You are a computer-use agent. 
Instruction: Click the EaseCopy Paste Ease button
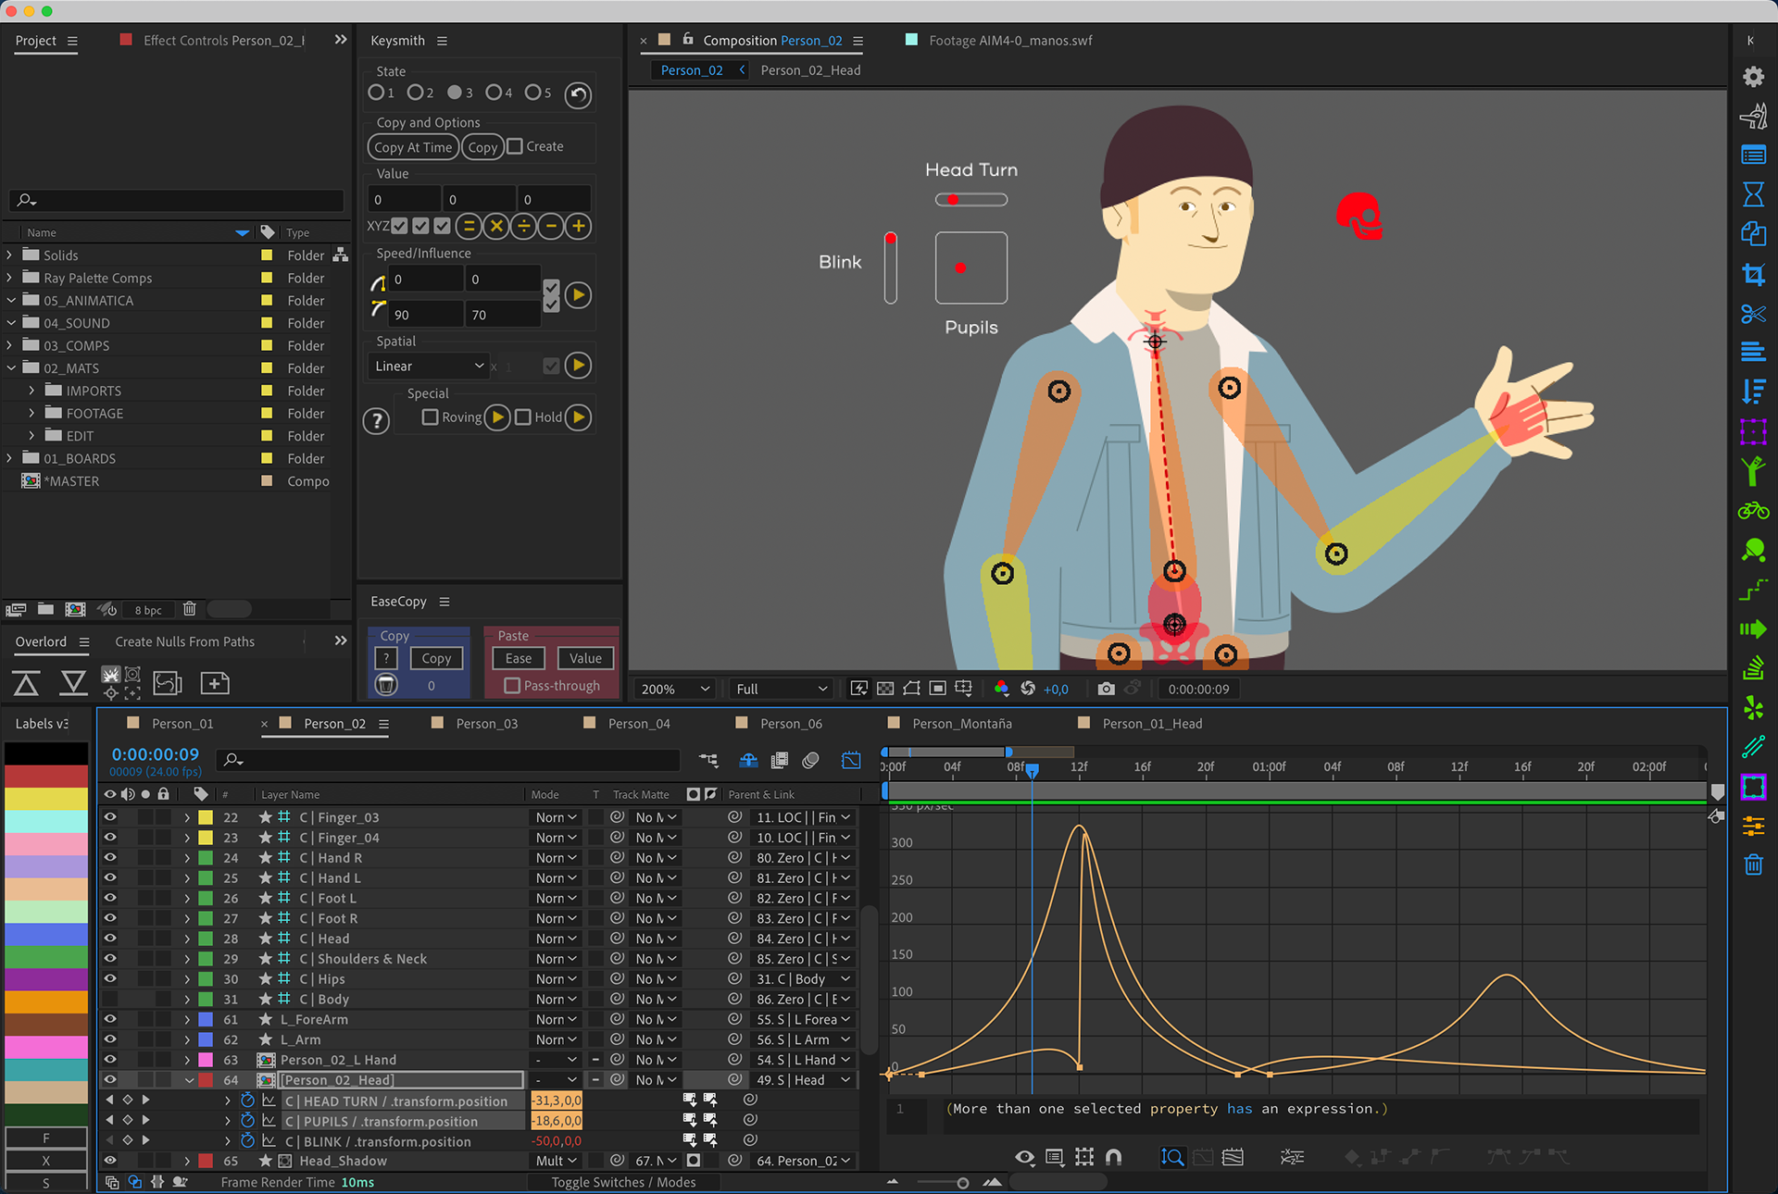coord(518,658)
